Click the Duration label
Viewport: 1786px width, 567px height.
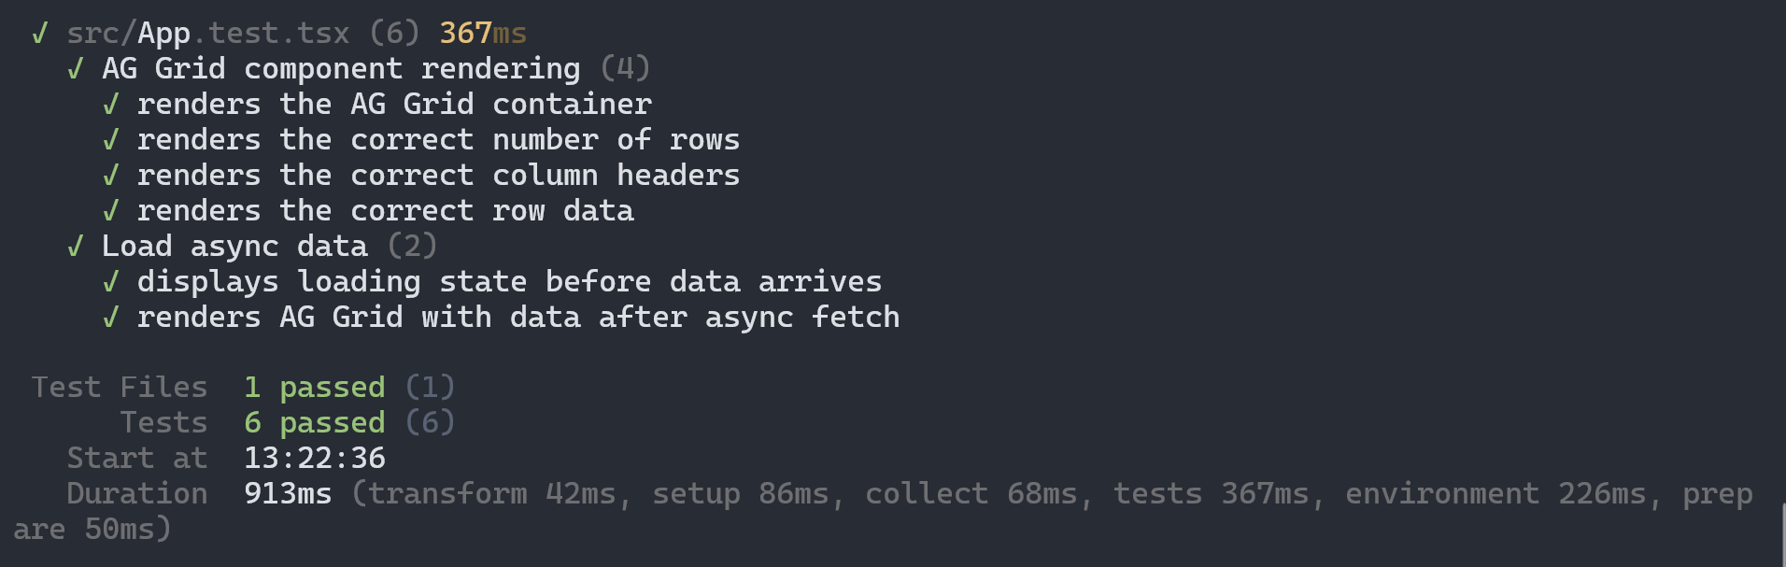[136, 494]
